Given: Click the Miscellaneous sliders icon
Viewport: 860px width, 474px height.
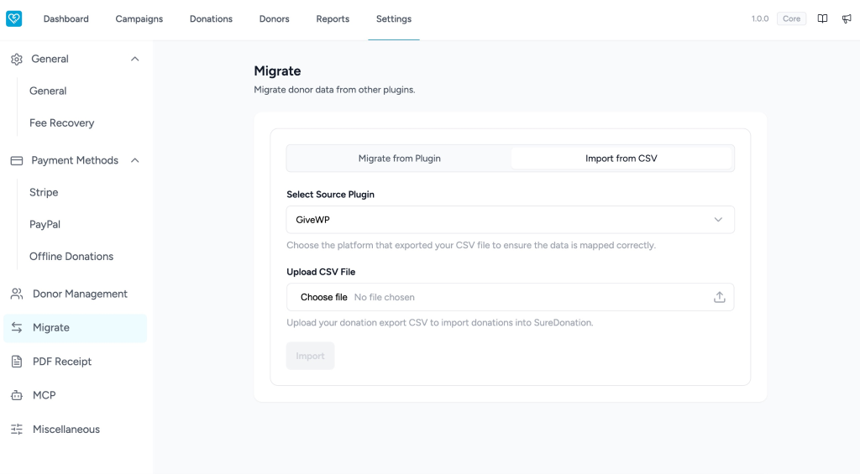Looking at the screenshot, I should pyautogui.click(x=17, y=429).
